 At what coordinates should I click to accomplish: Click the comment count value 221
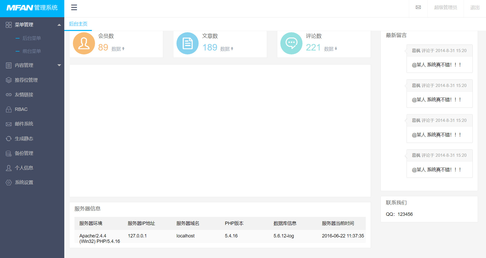pos(313,47)
